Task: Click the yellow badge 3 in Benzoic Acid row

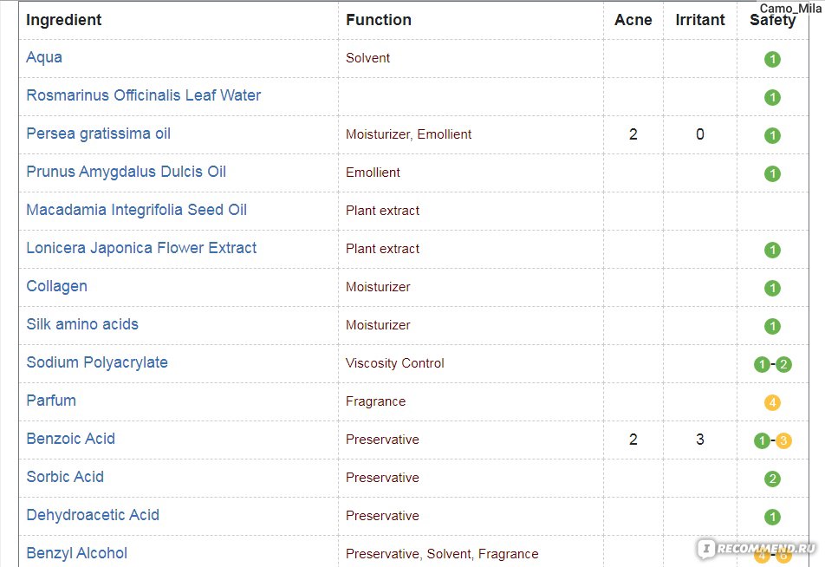Action: pyautogui.click(x=783, y=440)
